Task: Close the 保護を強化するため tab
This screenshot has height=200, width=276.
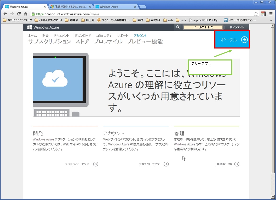Action: pyautogui.click(x=90, y=7)
